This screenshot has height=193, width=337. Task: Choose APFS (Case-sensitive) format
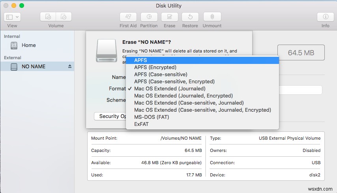[202, 74]
